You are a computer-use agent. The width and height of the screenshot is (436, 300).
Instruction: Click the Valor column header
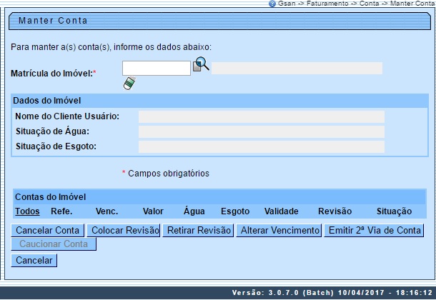pos(153,211)
